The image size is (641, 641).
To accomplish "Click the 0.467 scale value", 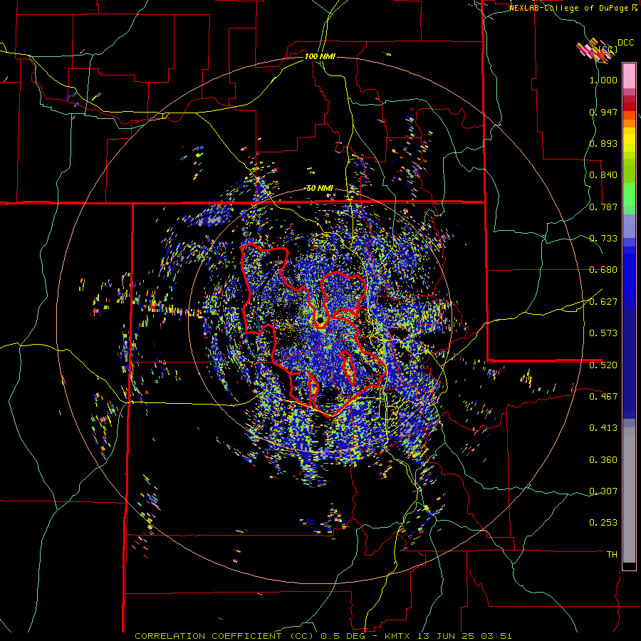I will (603, 397).
